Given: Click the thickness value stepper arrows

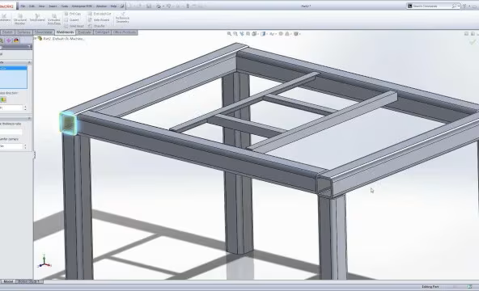Looking at the screenshot, I should 25,108.
